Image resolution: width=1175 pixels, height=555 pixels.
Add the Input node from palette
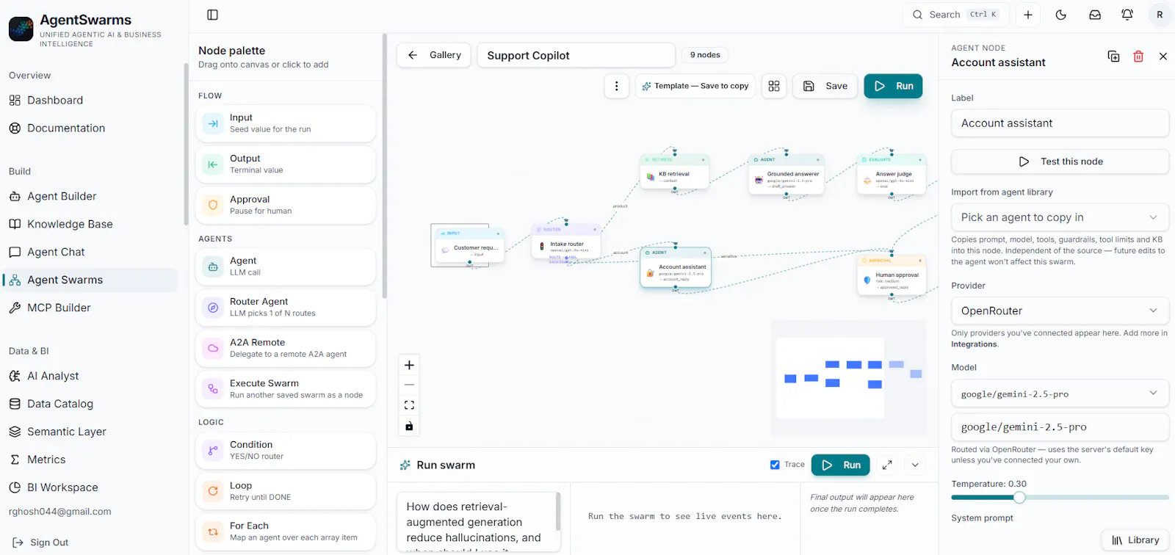coord(286,123)
